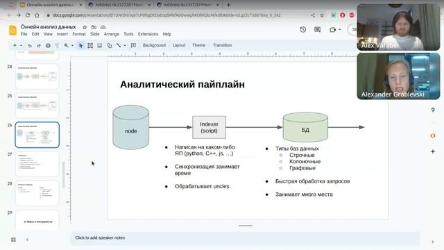This screenshot has height=250, width=444.
Task: Select slide 29 thumbnail
Action: point(37,220)
